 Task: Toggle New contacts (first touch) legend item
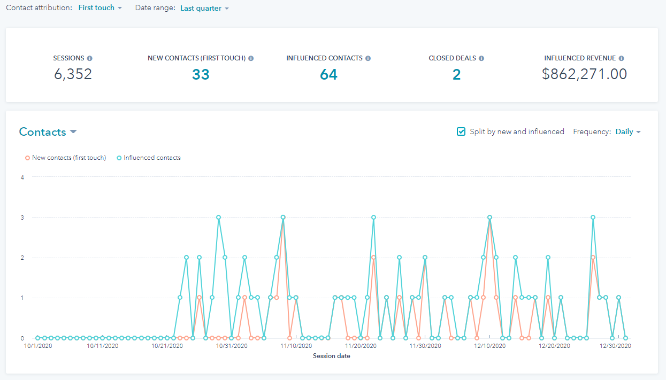click(x=65, y=158)
